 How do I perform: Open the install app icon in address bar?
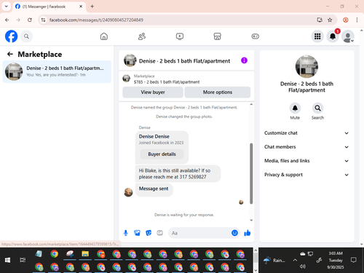(x=320, y=20)
